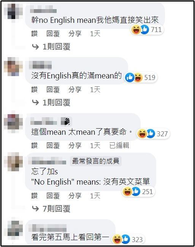Image resolution: width=195 pixels, height=247 pixels.
Task: Open reactions on the 519-count comment
Action: pyautogui.click(x=141, y=77)
